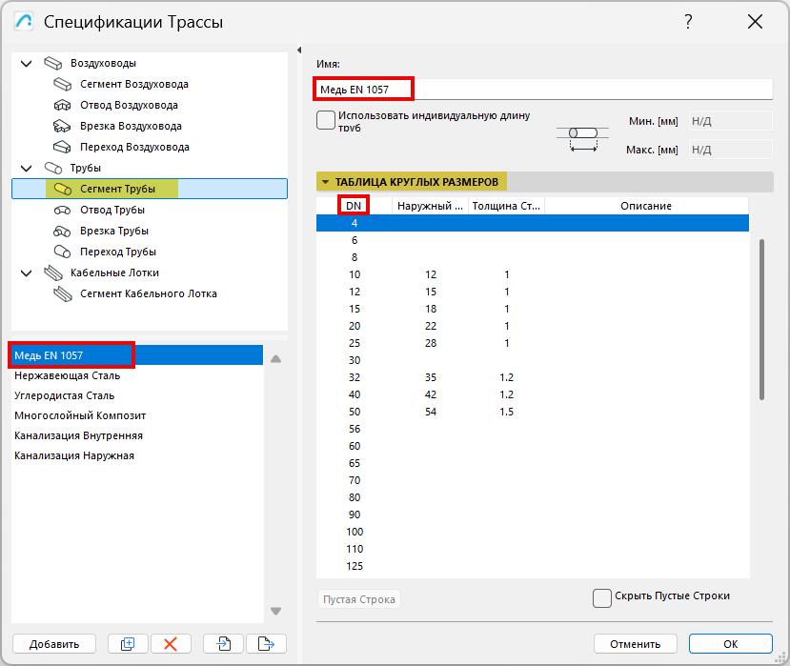Click the size table vertical scrollbar

coord(761,320)
